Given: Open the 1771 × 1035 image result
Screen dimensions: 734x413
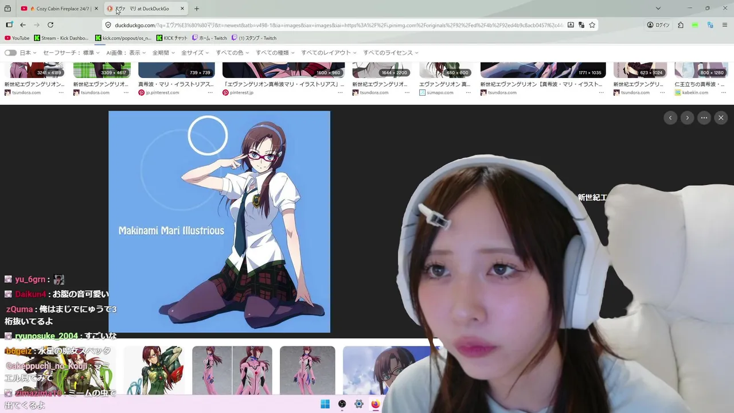Looking at the screenshot, I should coord(542,70).
